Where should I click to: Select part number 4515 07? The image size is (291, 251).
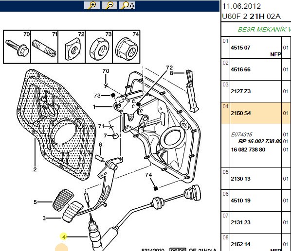pyautogui.click(x=240, y=48)
